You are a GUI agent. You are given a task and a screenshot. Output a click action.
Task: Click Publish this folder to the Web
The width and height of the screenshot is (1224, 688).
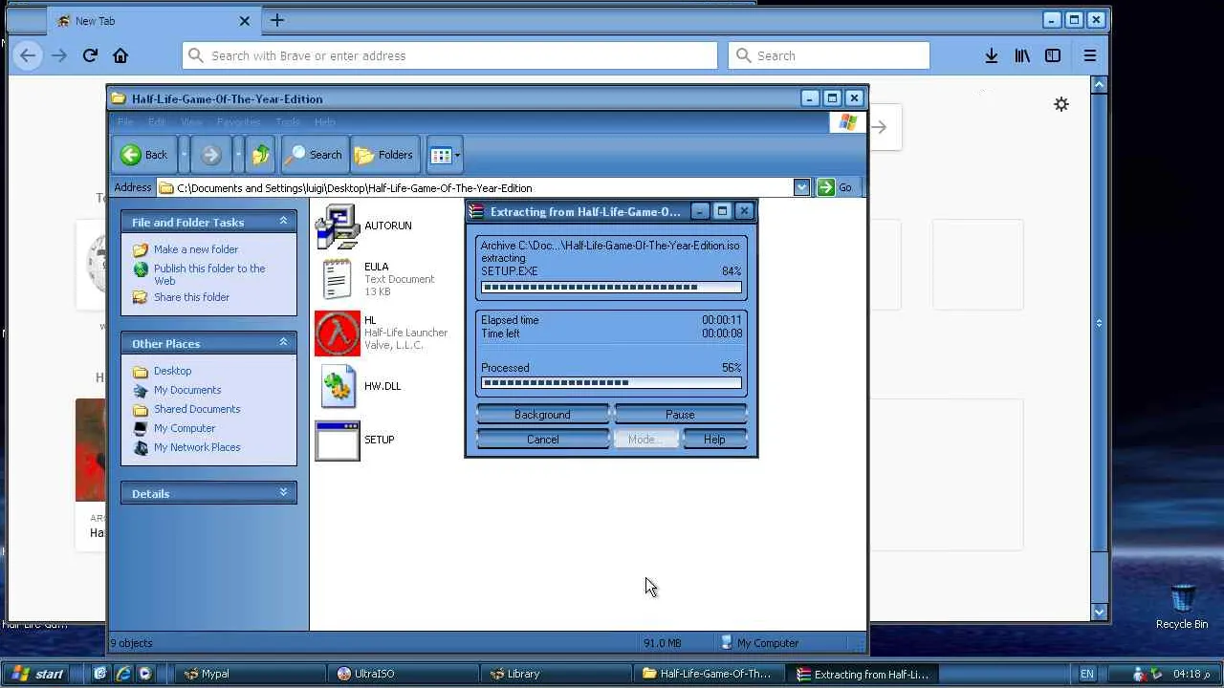click(x=209, y=274)
